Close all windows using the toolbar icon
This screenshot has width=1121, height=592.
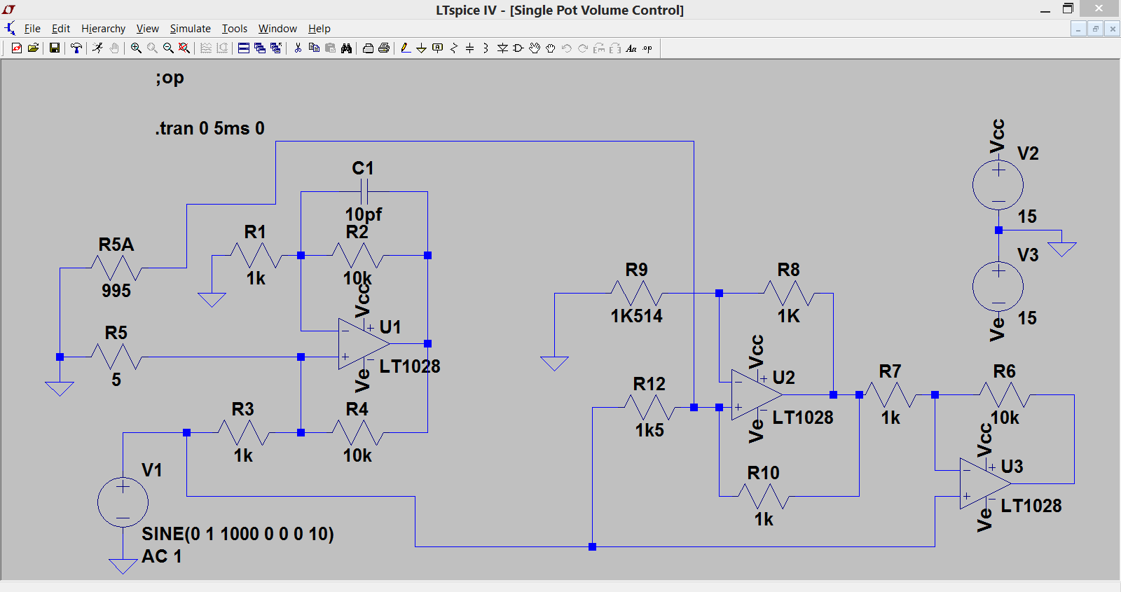tap(276, 48)
